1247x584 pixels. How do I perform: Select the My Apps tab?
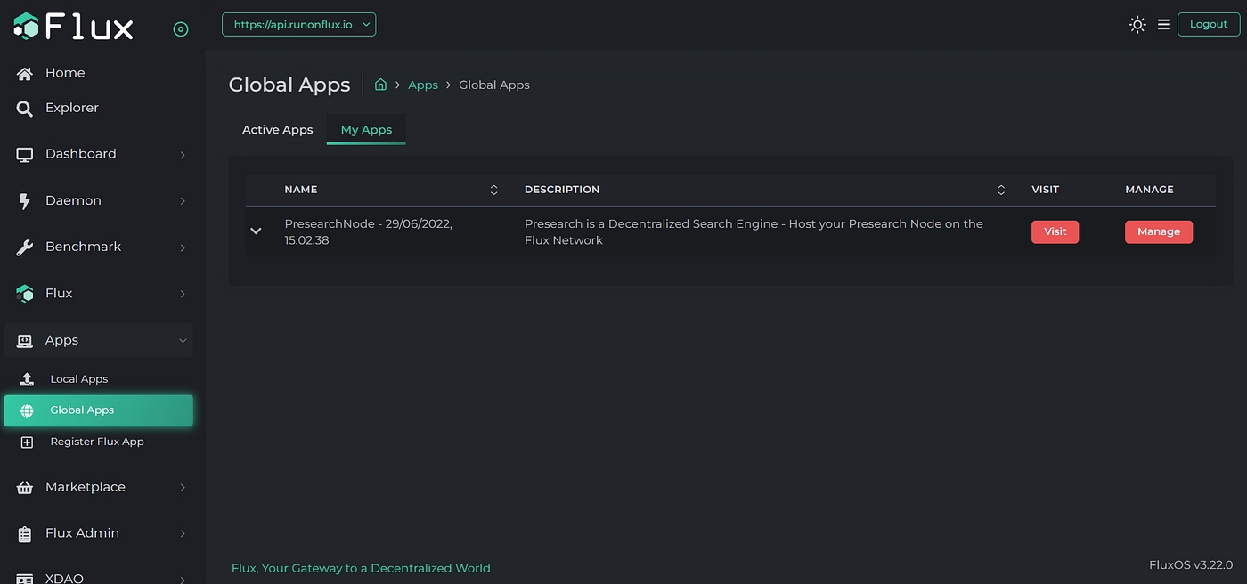pos(366,130)
